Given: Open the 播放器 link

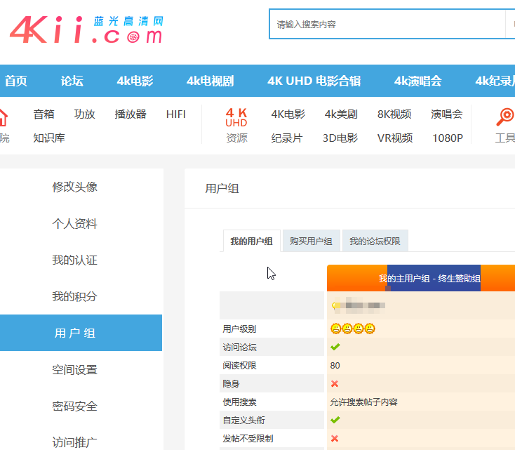Looking at the screenshot, I should pyautogui.click(x=131, y=114).
